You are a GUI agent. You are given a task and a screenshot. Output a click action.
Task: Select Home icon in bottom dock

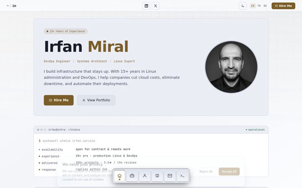(x=120, y=176)
